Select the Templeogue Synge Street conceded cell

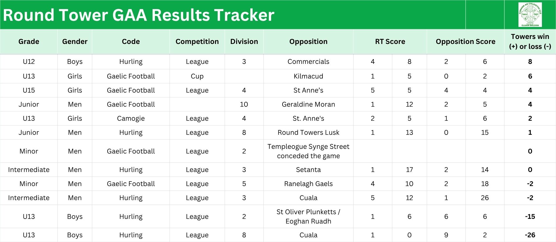click(x=308, y=151)
